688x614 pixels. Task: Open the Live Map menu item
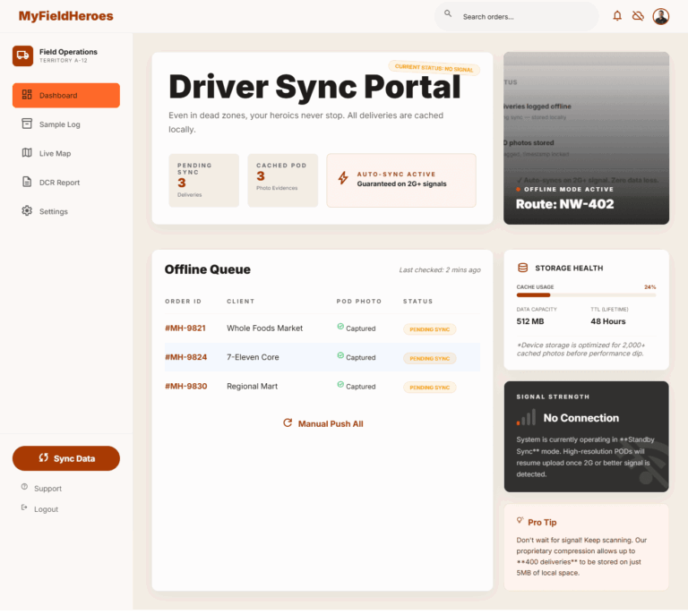point(65,153)
